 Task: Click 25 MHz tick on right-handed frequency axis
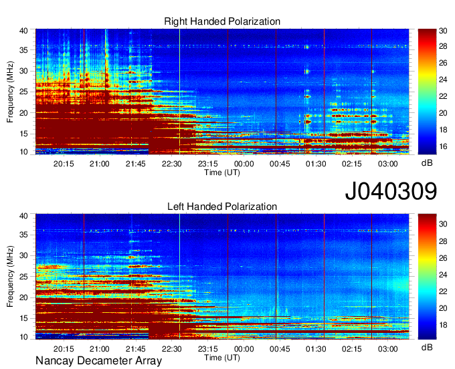(23, 92)
